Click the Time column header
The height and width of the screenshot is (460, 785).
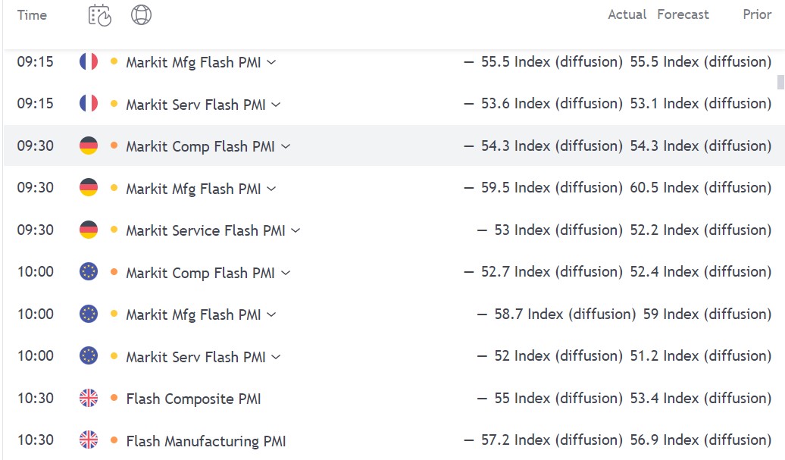(32, 15)
